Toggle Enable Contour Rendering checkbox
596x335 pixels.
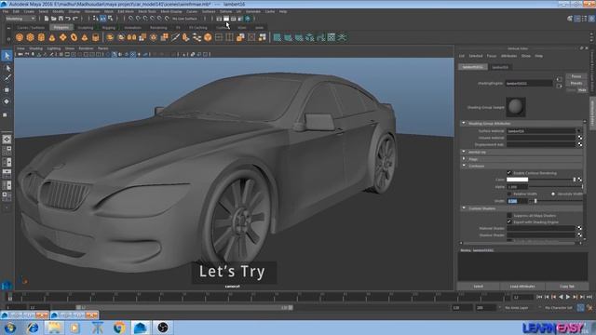(509, 173)
